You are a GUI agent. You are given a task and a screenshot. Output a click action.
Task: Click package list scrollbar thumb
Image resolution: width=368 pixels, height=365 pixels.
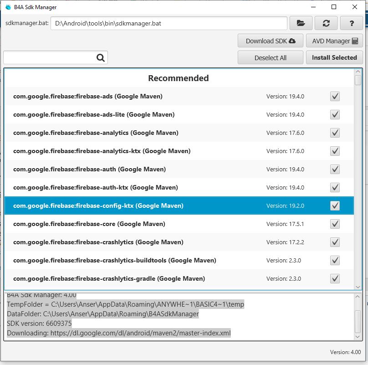coord(358,80)
